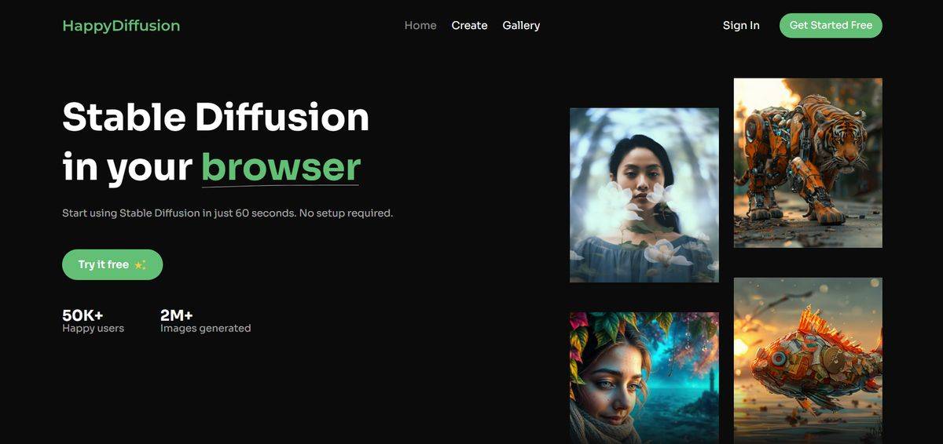
Task: Select the mechanical fish image
Action: click(x=808, y=361)
